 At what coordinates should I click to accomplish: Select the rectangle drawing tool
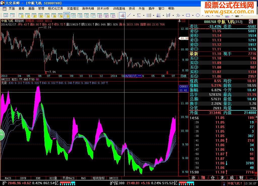coord(188,15)
